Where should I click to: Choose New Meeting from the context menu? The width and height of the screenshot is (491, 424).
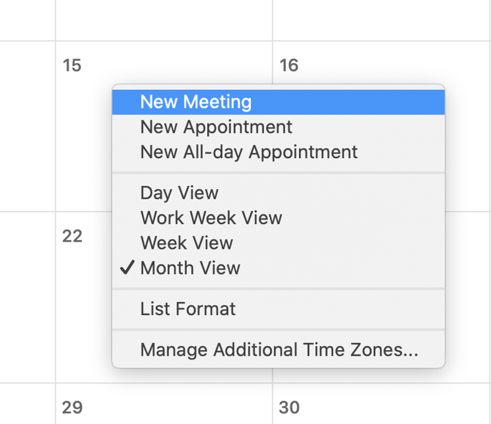pos(196,102)
